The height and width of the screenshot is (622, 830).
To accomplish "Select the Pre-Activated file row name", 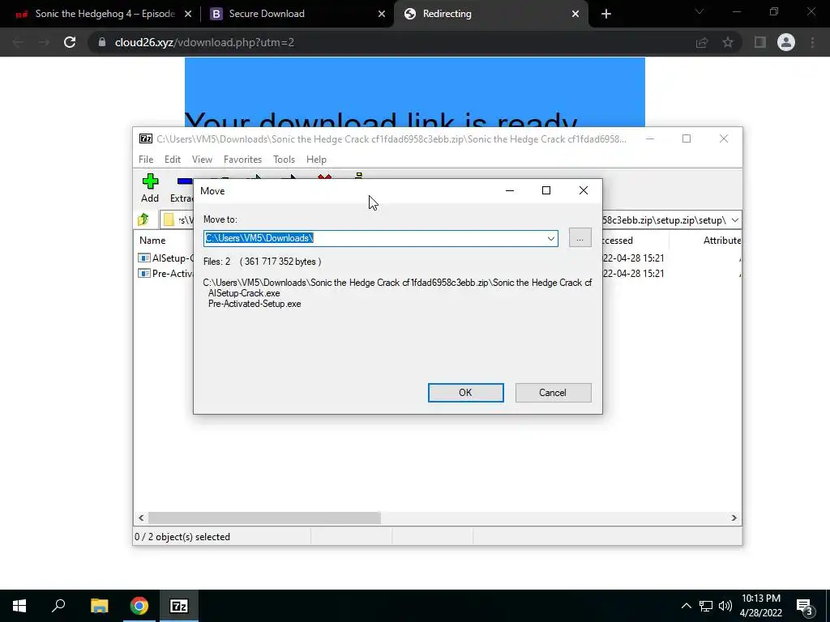I will pyautogui.click(x=173, y=274).
